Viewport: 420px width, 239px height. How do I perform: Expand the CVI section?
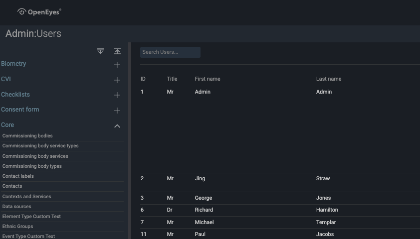[117, 80]
